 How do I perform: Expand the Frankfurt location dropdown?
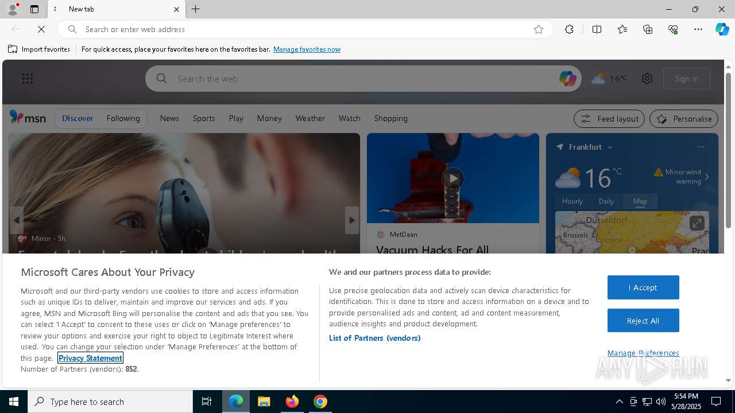610,147
